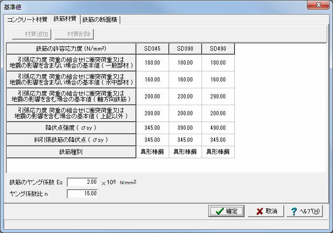Click SD390 水中部材 cell 160.00

(x=185, y=80)
